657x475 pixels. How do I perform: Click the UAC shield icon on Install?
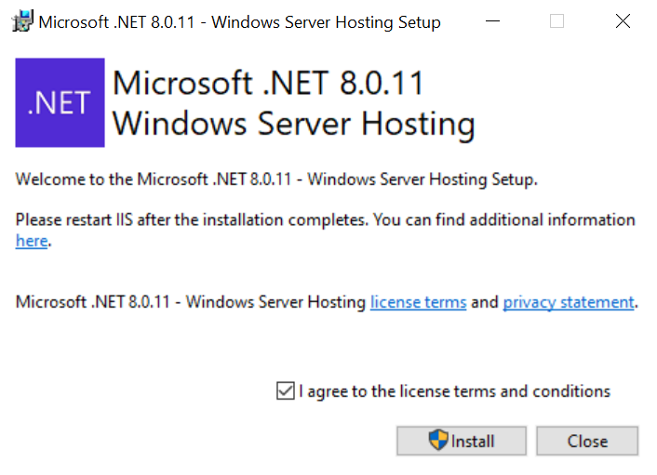[x=438, y=441]
